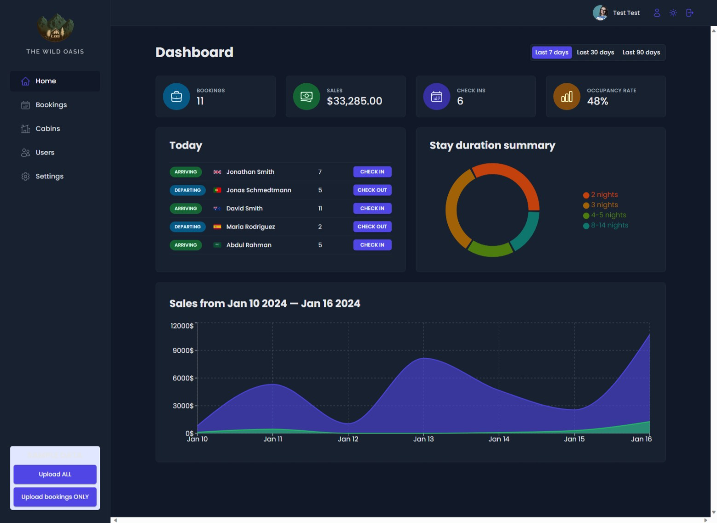The image size is (717, 523).
Task: Click the Occupancy Rate chart icon
Action: pos(567,97)
